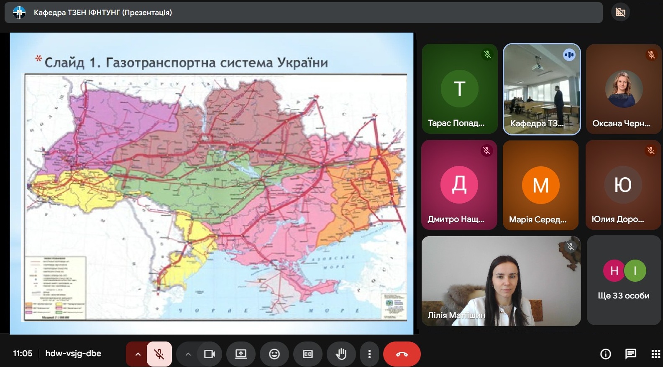Click the pink Н avatar in overflow tile
The image size is (663, 367).
point(614,271)
